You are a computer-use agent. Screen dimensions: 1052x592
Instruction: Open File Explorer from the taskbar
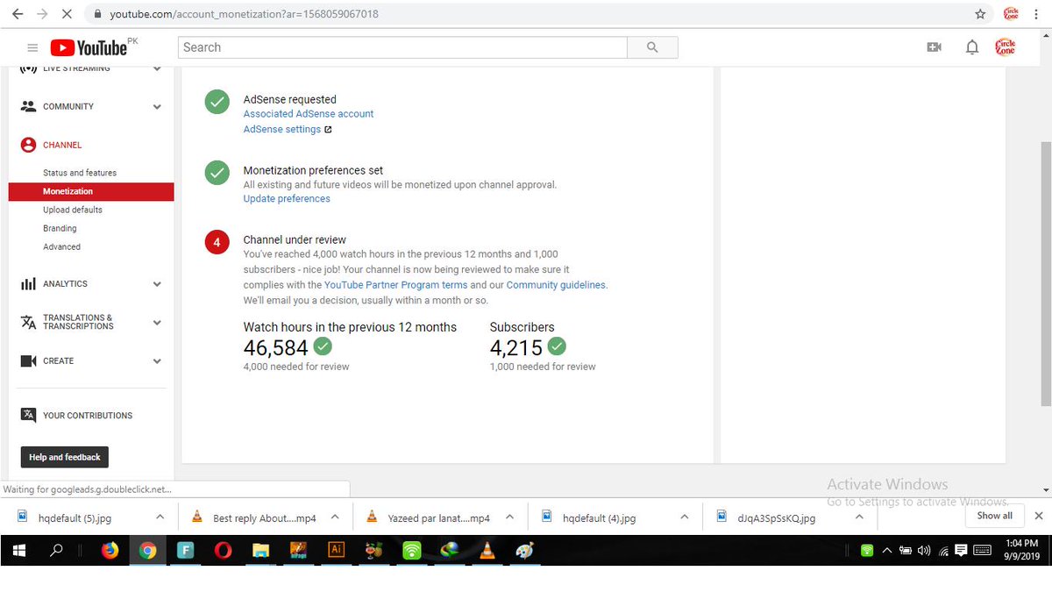point(260,551)
